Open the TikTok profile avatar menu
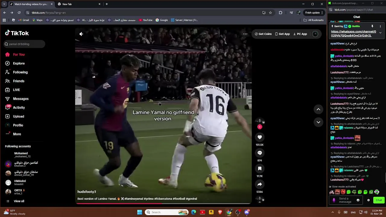 point(315,34)
